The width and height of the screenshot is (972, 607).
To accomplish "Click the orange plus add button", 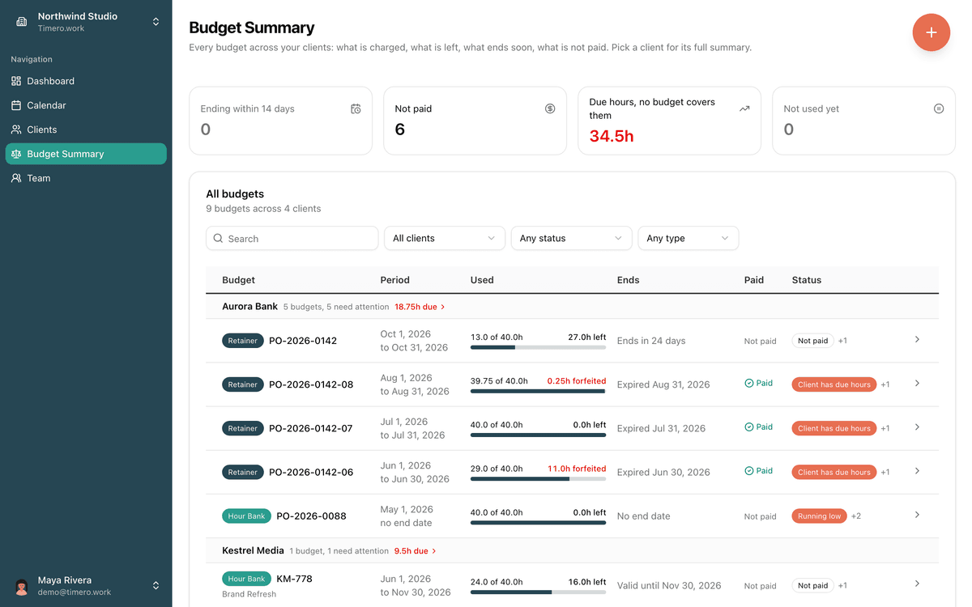I will (x=931, y=32).
